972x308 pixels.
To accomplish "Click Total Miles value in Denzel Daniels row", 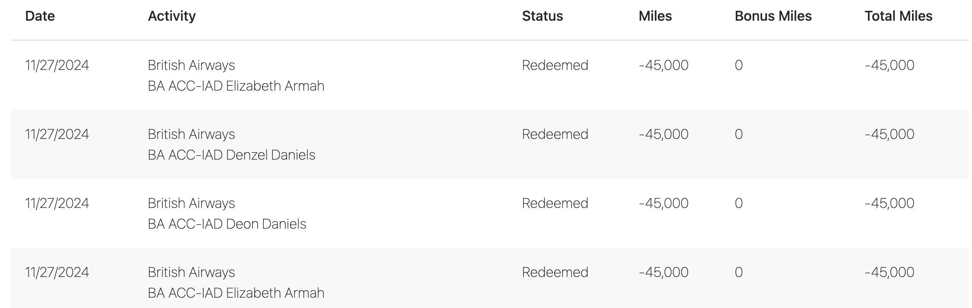I will coord(890,134).
